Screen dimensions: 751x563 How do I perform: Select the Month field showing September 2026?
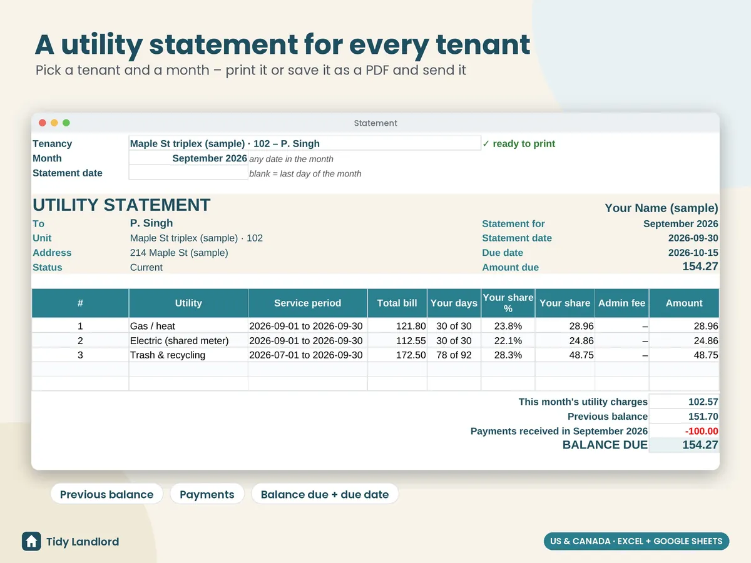coord(188,158)
